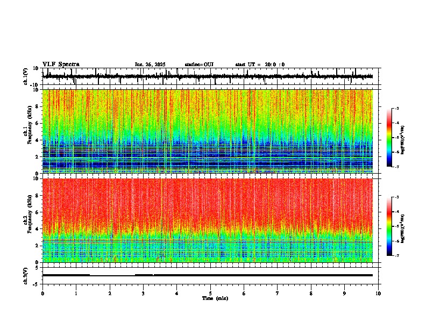The height and width of the screenshot is (329, 426).
Task: Click the '-3' label on ch.1 colorbar
Action: [397, 109]
